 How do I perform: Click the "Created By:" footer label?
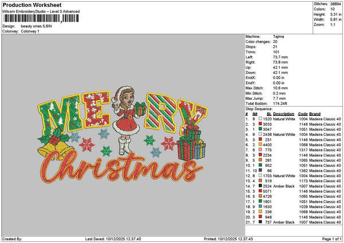coord(12,239)
